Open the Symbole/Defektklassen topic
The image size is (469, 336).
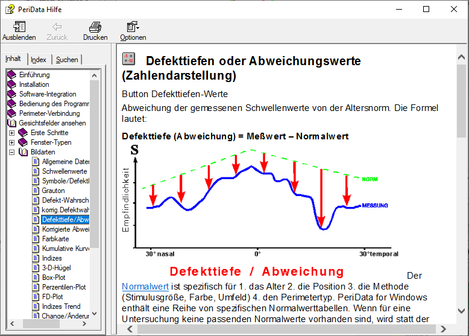coord(66,181)
